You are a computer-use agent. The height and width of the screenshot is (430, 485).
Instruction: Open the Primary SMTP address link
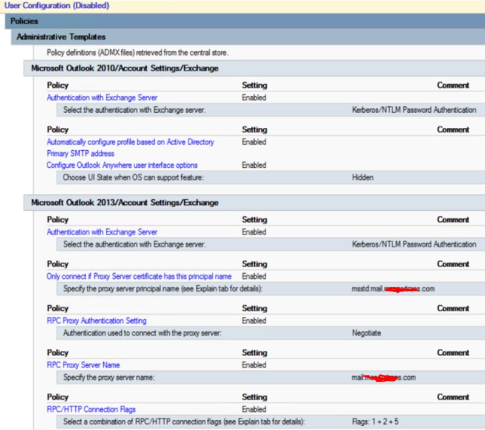81,153
